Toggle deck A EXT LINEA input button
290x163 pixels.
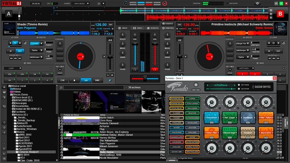click(60, 70)
